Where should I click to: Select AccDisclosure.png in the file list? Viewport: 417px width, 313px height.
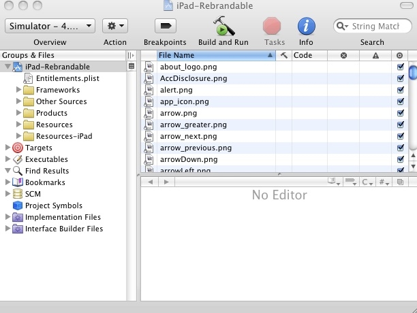tap(194, 79)
